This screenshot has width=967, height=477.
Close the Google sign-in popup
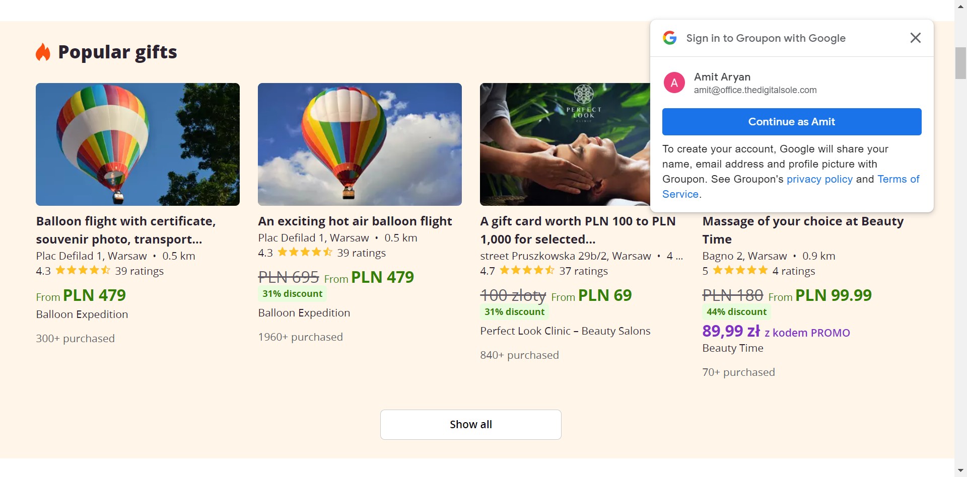click(915, 38)
